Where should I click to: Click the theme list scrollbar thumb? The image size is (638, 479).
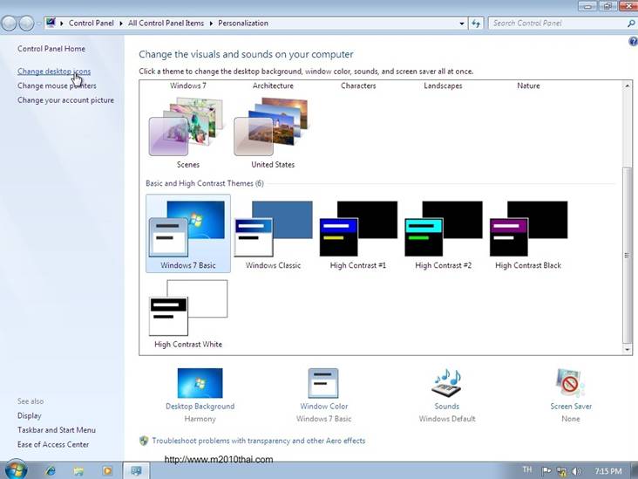click(627, 255)
